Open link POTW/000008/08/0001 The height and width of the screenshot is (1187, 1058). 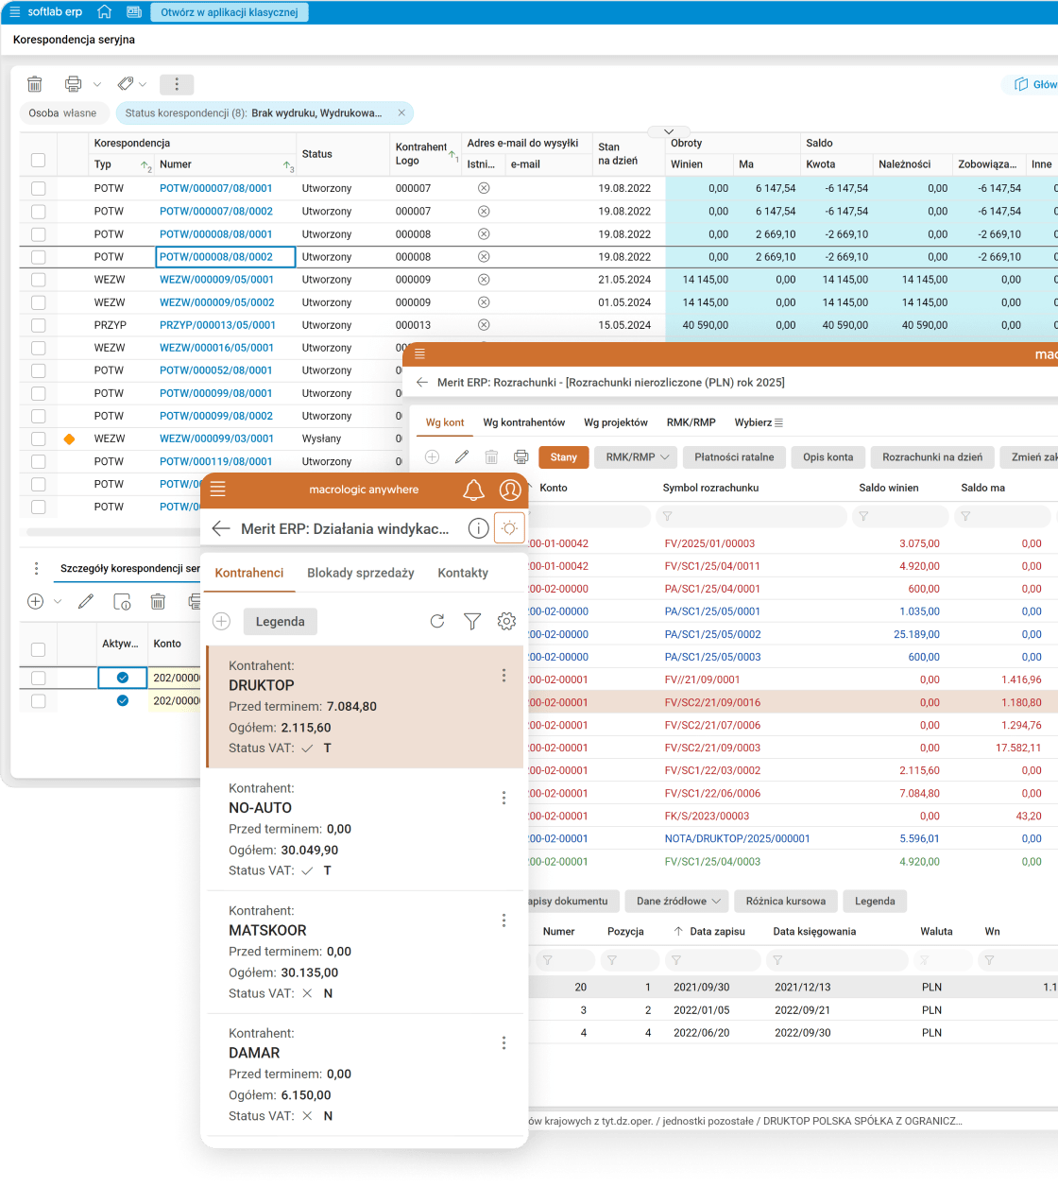pyautogui.click(x=215, y=234)
